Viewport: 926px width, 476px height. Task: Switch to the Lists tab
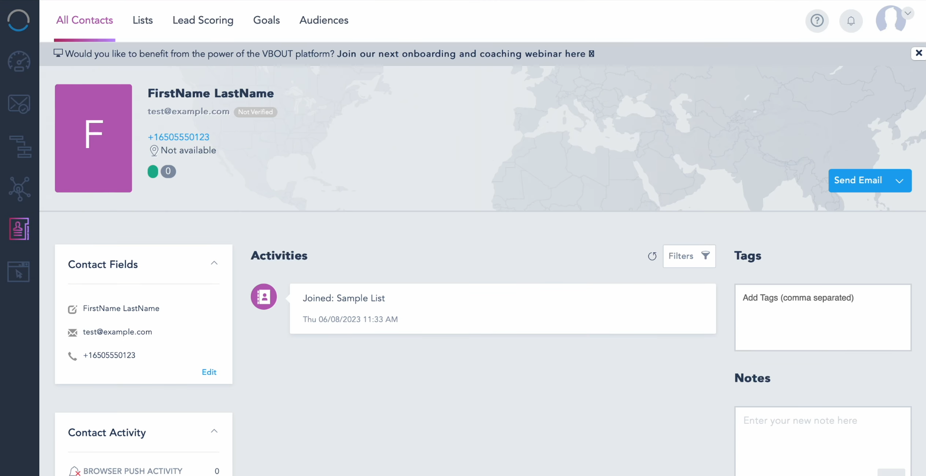point(142,20)
